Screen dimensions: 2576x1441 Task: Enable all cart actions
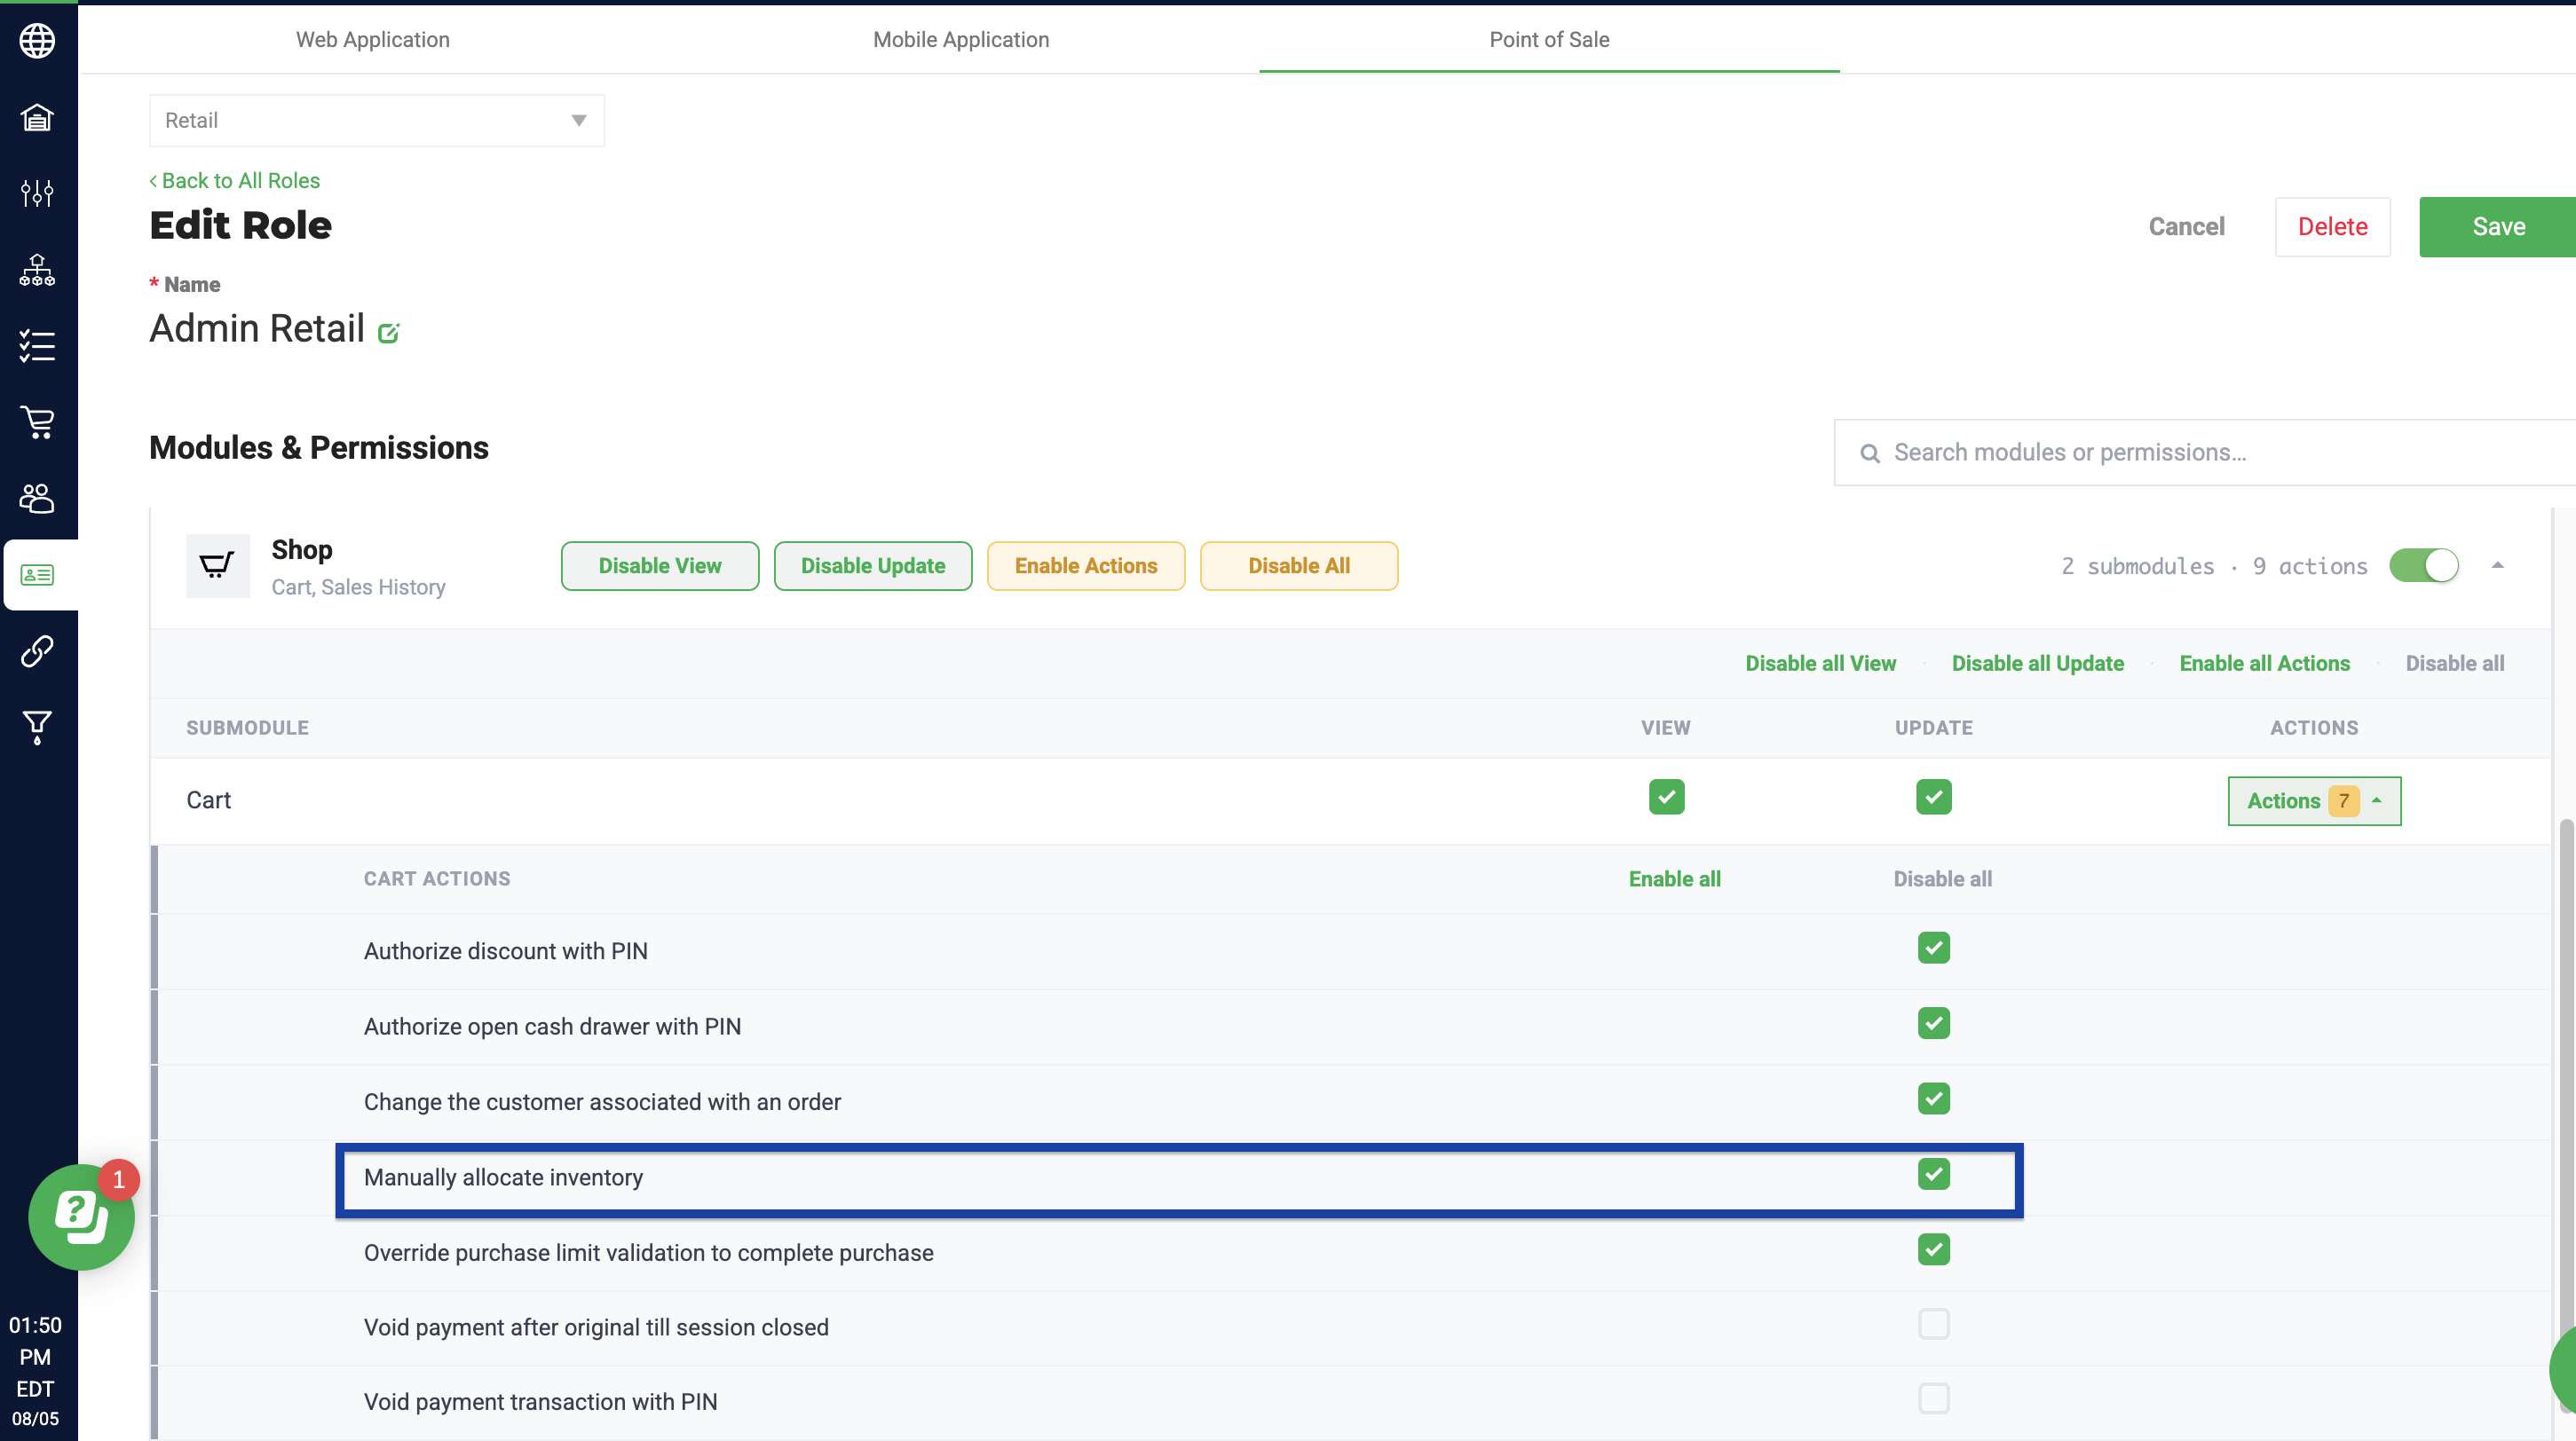point(1674,879)
